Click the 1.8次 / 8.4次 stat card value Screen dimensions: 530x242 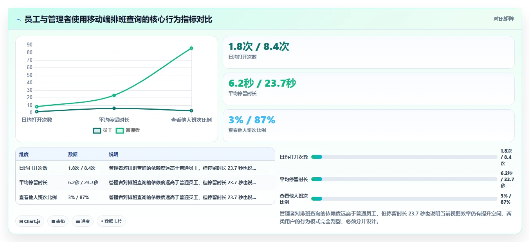click(x=259, y=47)
